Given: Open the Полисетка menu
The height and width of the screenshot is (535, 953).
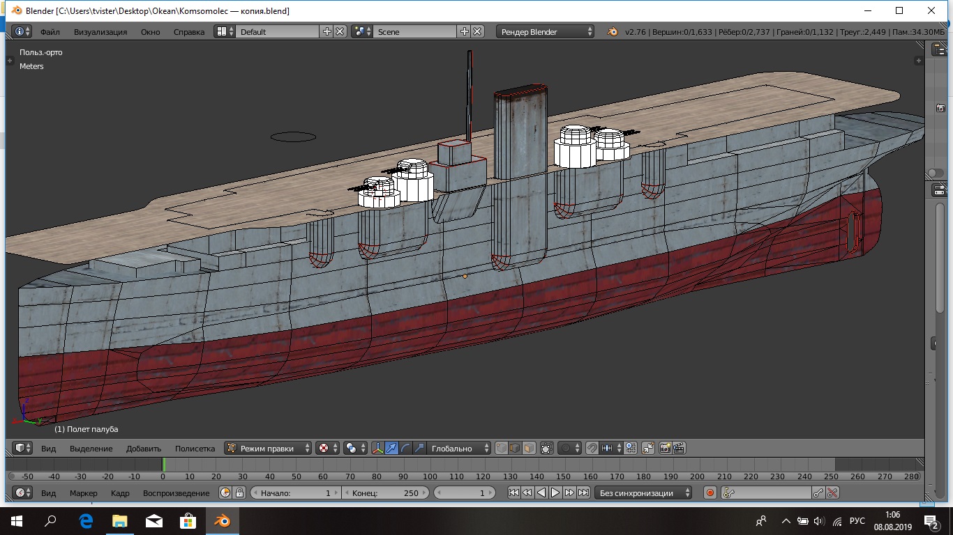Looking at the screenshot, I should tap(195, 449).
